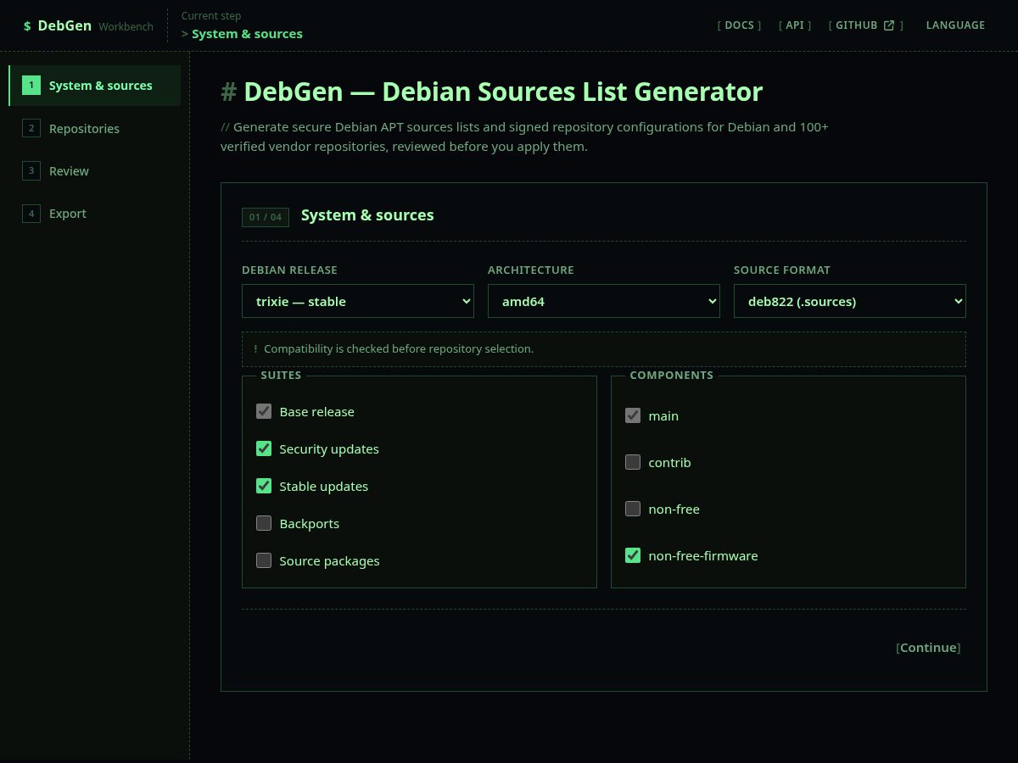Open the Architecture dropdown showing amd64
1018x763 pixels.
pyautogui.click(x=604, y=301)
